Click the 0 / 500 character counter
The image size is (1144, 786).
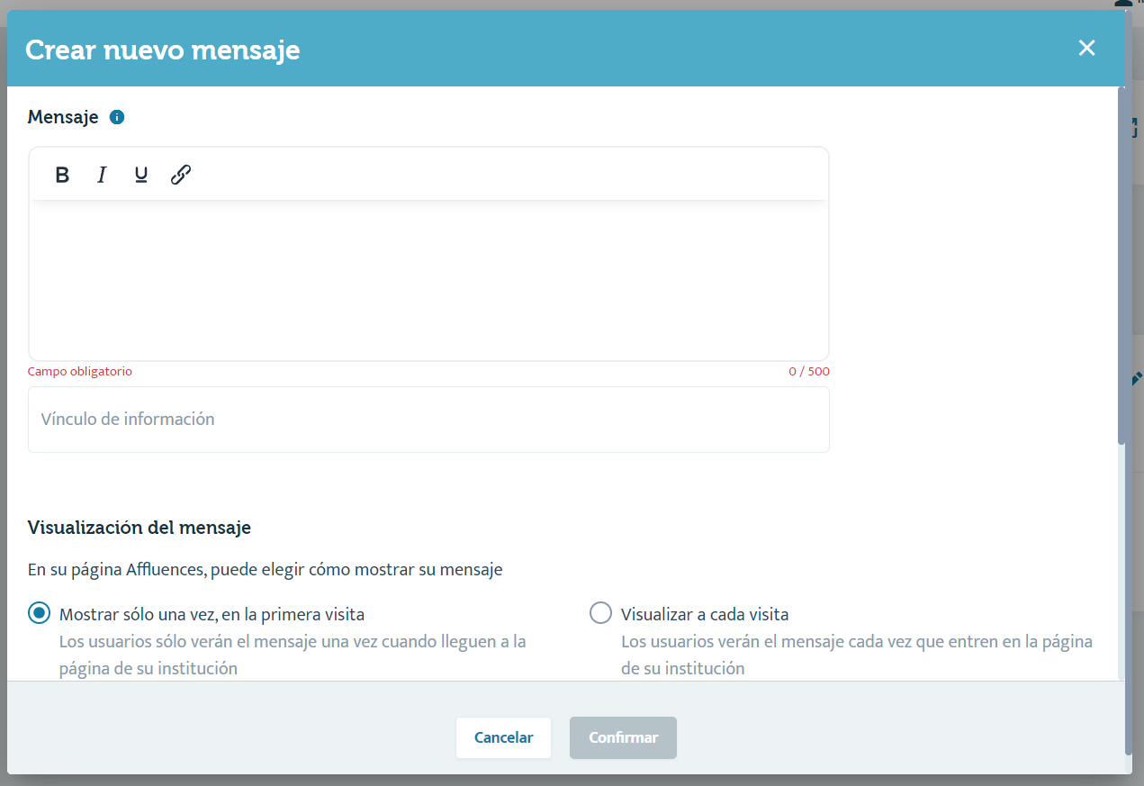(808, 372)
